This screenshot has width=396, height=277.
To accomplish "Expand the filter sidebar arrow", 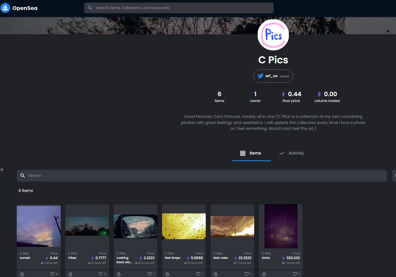I will click(2, 170).
